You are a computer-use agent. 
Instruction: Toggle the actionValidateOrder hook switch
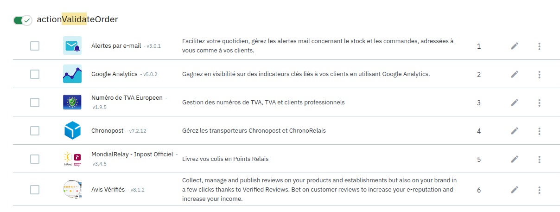(22, 20)
